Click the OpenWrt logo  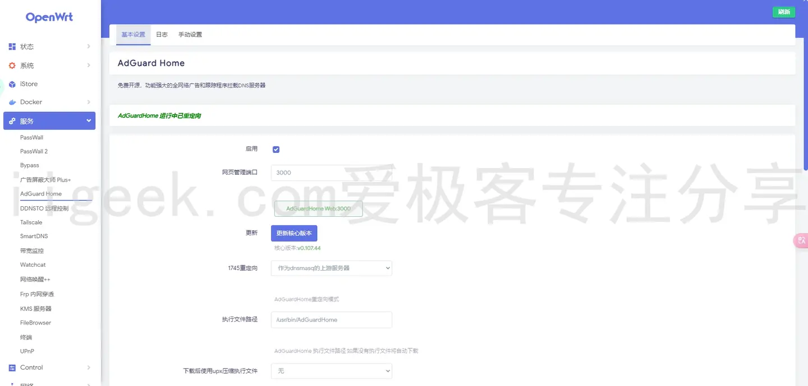[x=49, y=17]
